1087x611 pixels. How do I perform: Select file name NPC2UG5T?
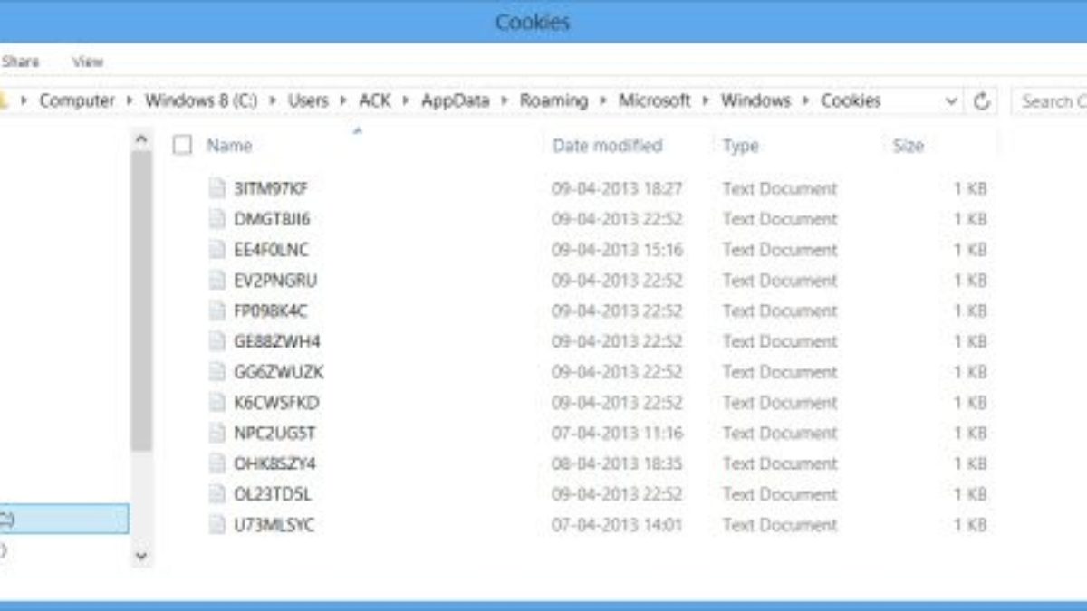click(x=274, y=433)
